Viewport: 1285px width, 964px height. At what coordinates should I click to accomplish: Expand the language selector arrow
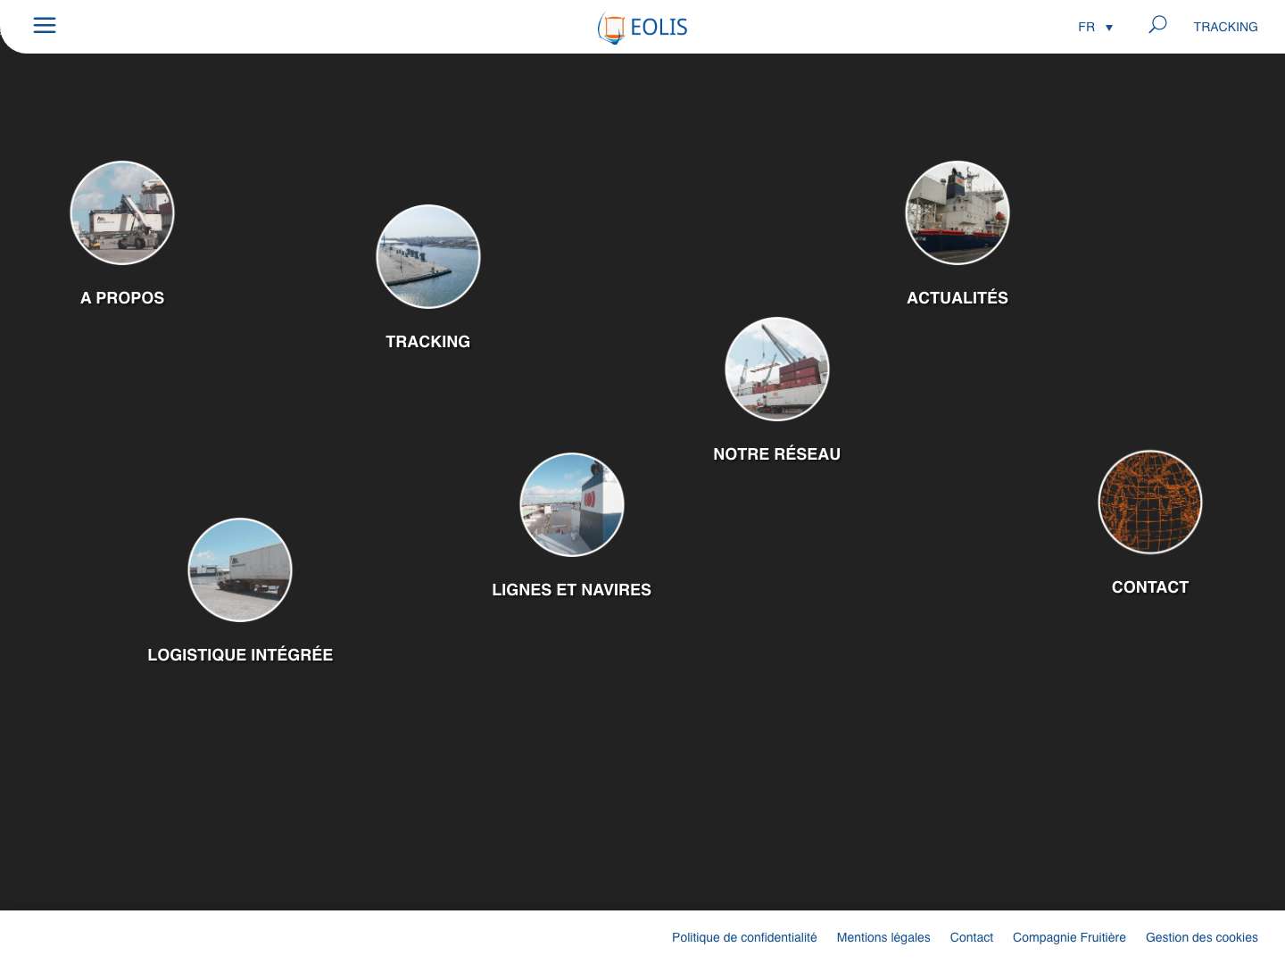[x=1108, y=28]
